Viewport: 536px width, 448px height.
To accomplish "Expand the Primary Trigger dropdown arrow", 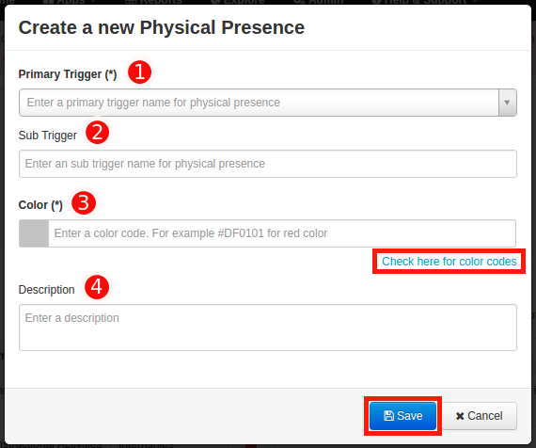I will pos(507,103).
